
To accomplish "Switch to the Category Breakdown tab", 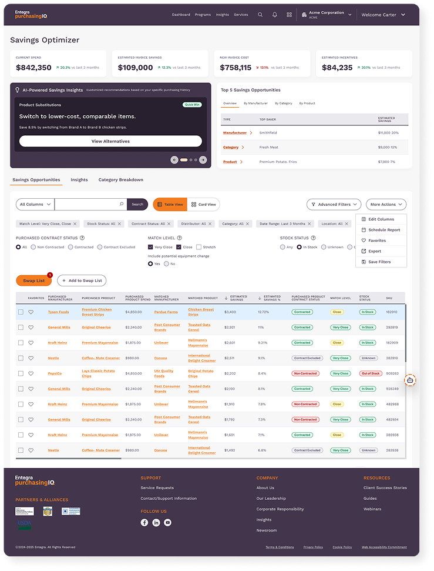I will tap(121, 180).
